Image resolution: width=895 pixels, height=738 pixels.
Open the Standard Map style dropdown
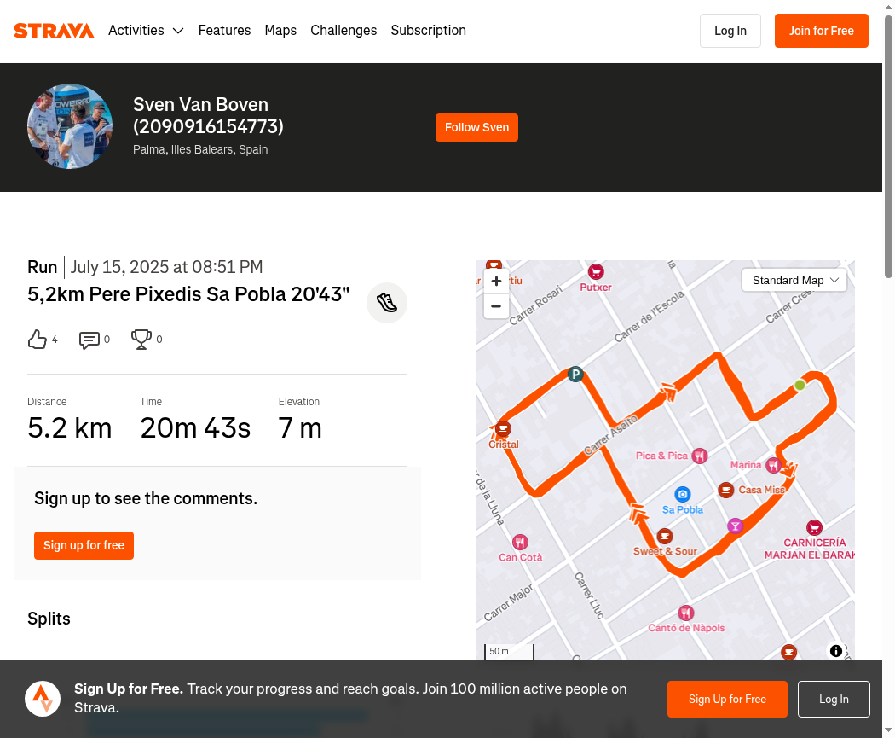[x=794, y=281]
